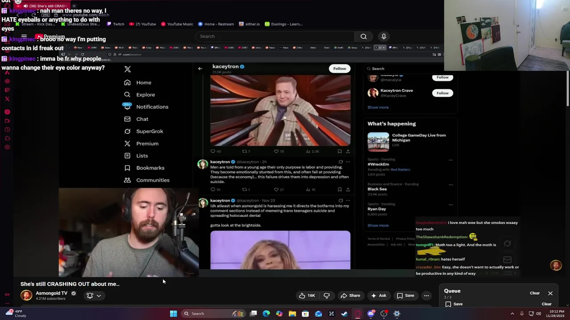Like the YouTube video (16K)
Screen dimensions: 570x320
307,296
